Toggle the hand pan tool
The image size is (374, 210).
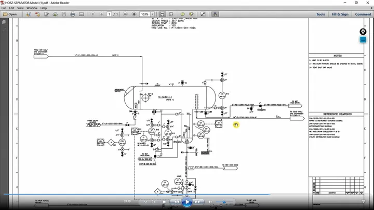(215, 15)
